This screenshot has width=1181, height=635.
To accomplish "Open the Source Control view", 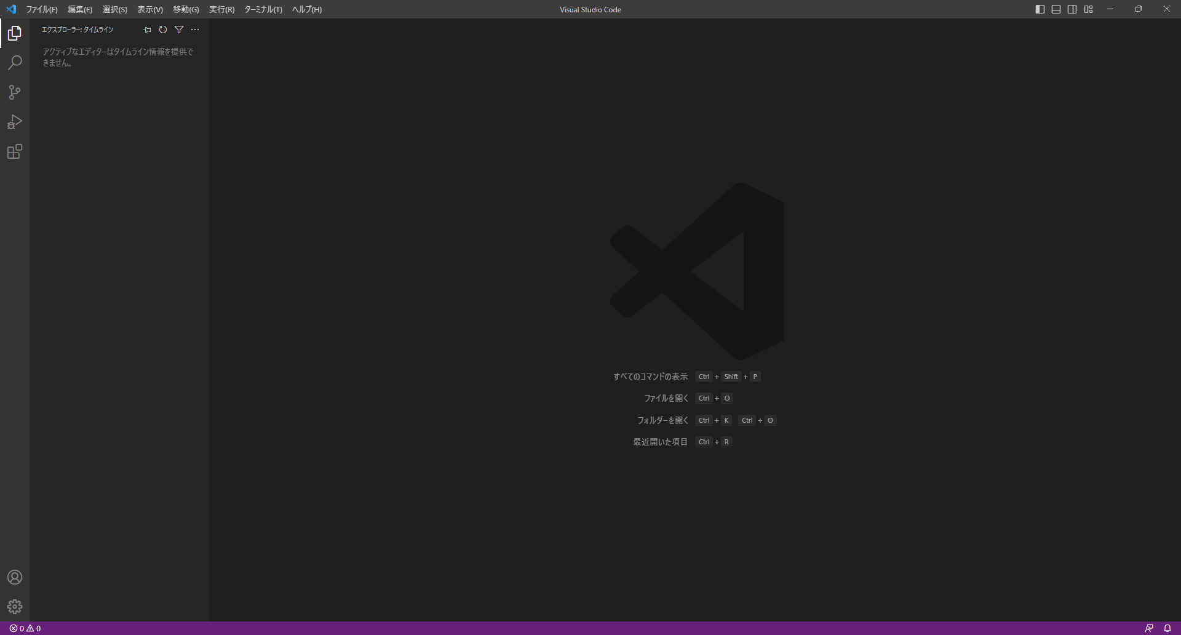I will (15, 92).
